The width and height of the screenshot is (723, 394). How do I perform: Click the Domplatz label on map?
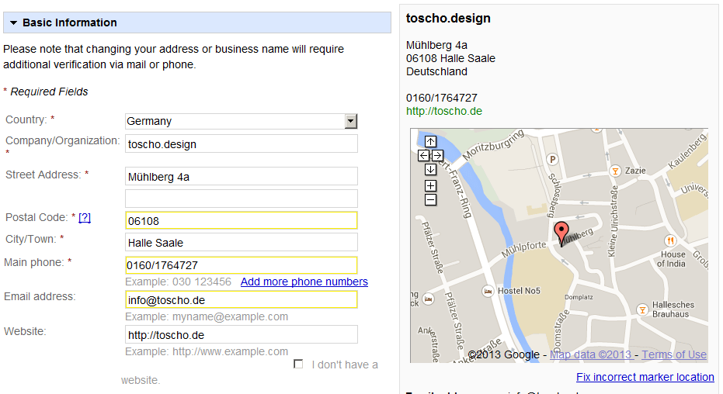coord(579,297)
